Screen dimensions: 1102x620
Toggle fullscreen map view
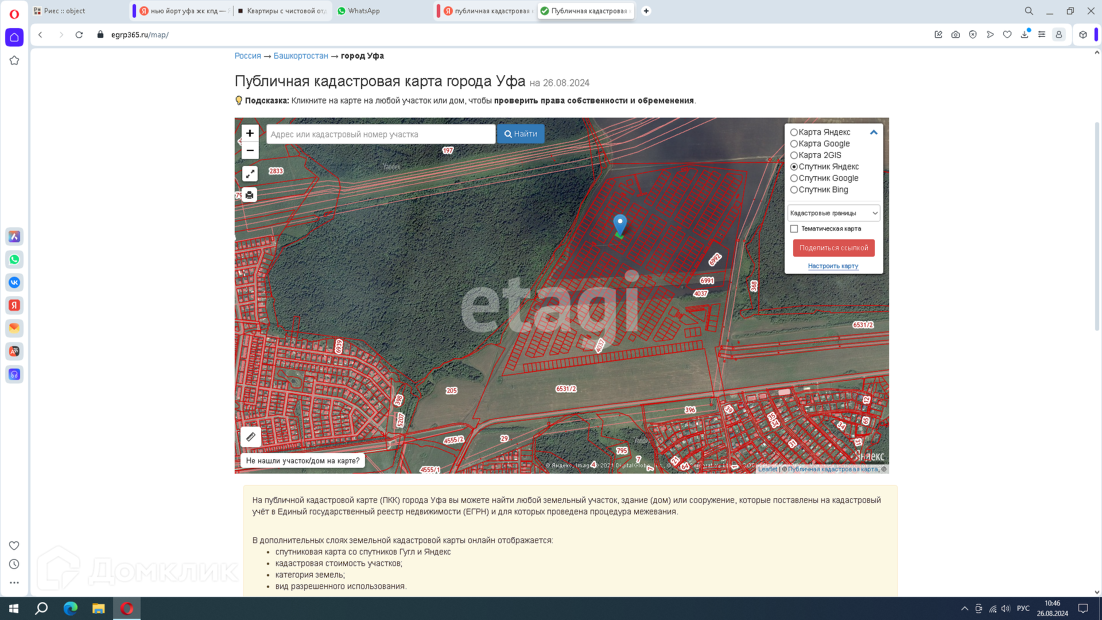250,173
